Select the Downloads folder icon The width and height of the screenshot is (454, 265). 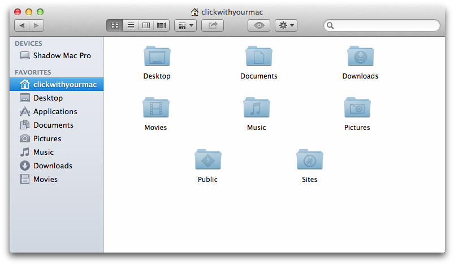361,56
